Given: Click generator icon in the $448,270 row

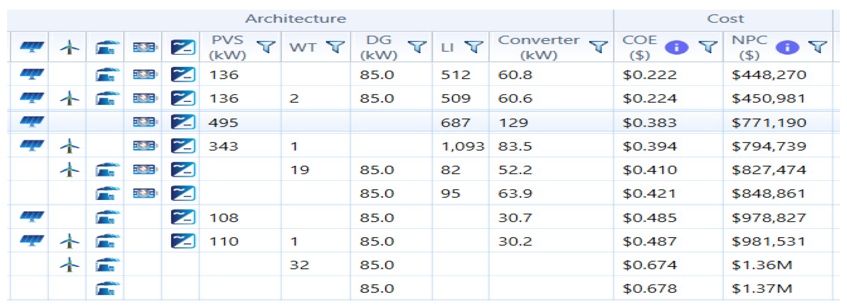Looking at the screenshot, I should (108, 74).
